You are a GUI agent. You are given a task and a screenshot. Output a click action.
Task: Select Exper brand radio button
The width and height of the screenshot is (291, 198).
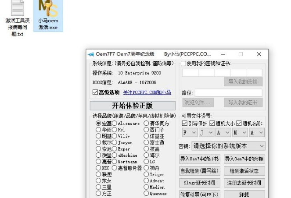(115, 149)
